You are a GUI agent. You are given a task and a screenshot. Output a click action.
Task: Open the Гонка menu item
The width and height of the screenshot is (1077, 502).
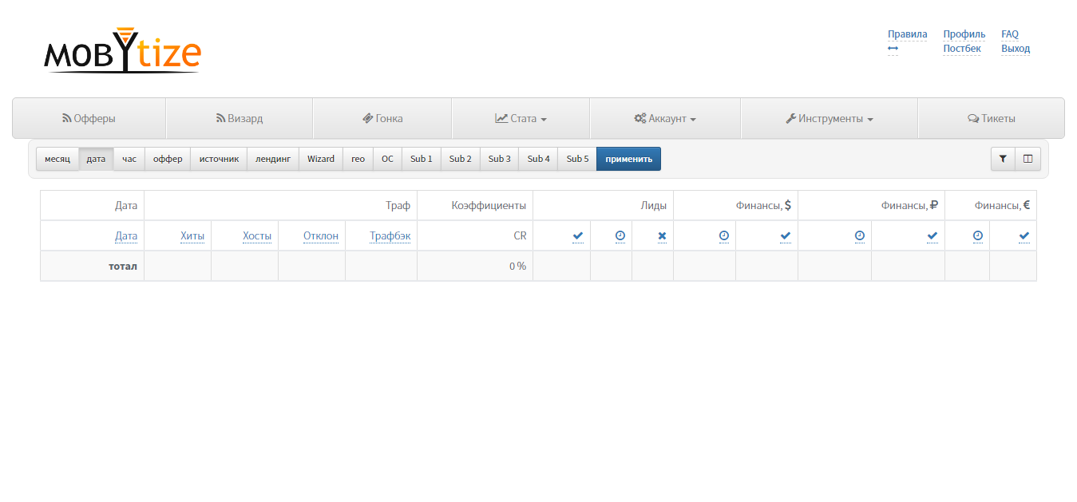(x=382, y=118)
